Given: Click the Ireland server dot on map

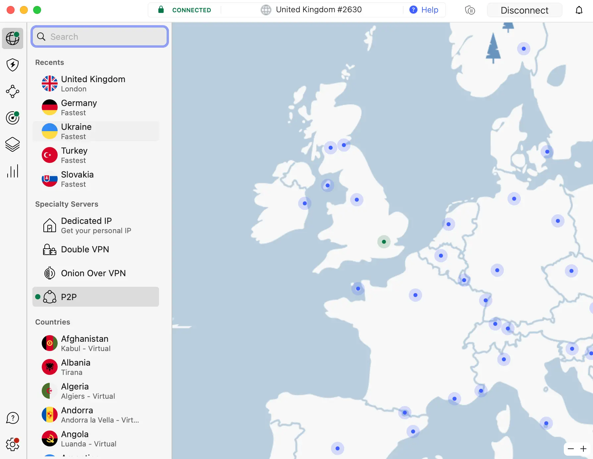Looking at the screenshot, I should (305, 203).
